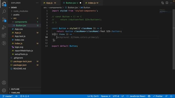
Task: Expand the node_modules folder
Action: click(x=25, y=11)
